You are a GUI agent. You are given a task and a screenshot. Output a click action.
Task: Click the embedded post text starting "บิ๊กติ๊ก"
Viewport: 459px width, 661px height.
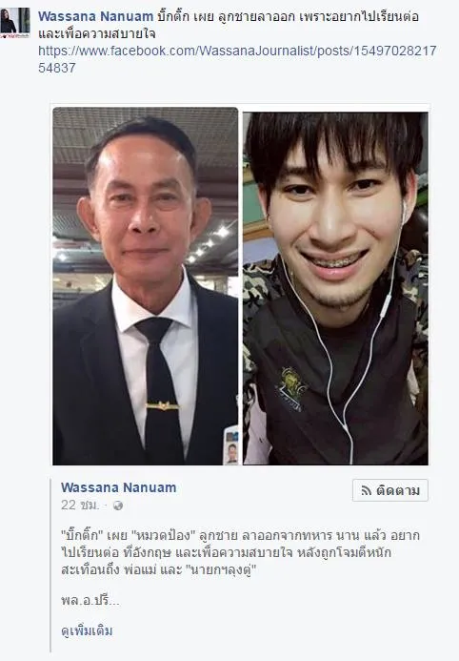click(x=240, y=552)
